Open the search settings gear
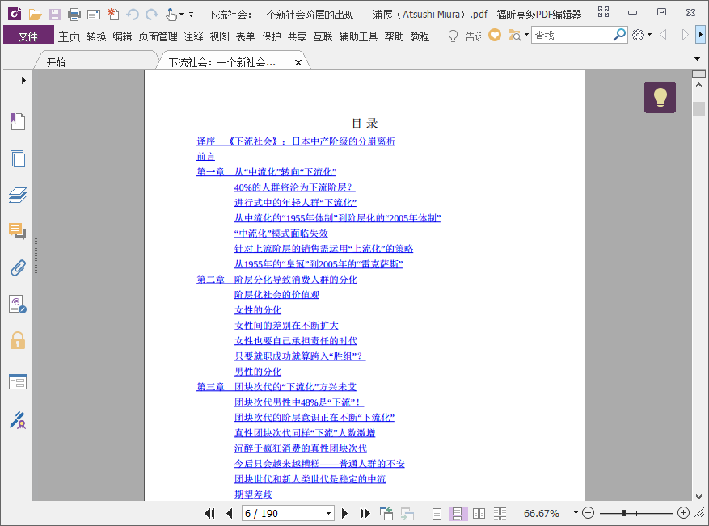Screen dimensions: 709x526 [x=638, y=35]
